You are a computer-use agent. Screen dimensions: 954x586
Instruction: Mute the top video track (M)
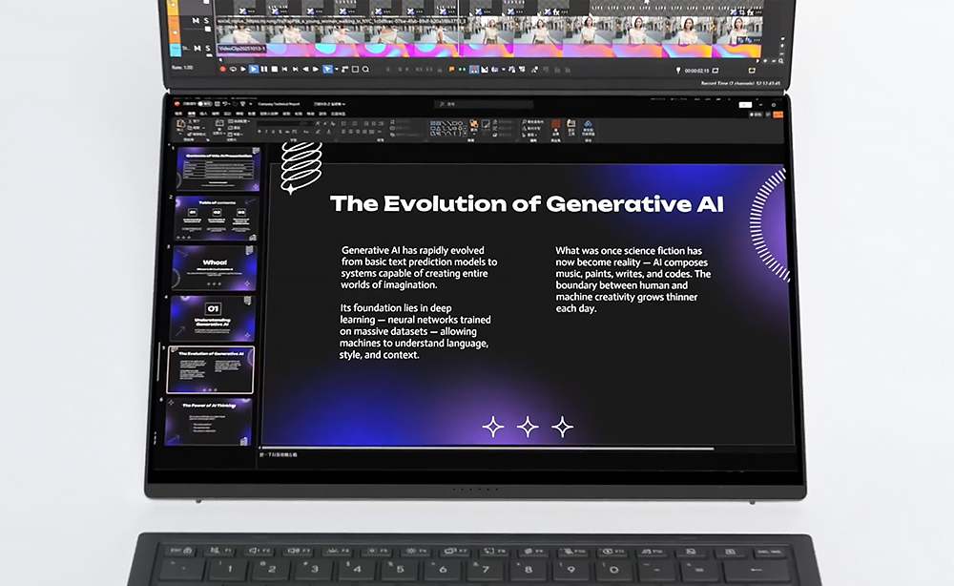tap(196, 19)
